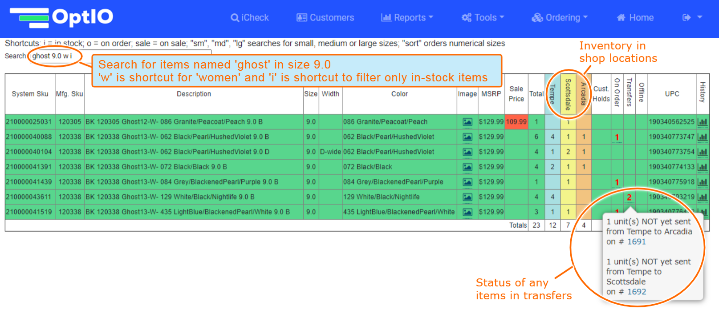Click the OptIO logo
This screenshot has height=310, width=719.
[61, 17]
